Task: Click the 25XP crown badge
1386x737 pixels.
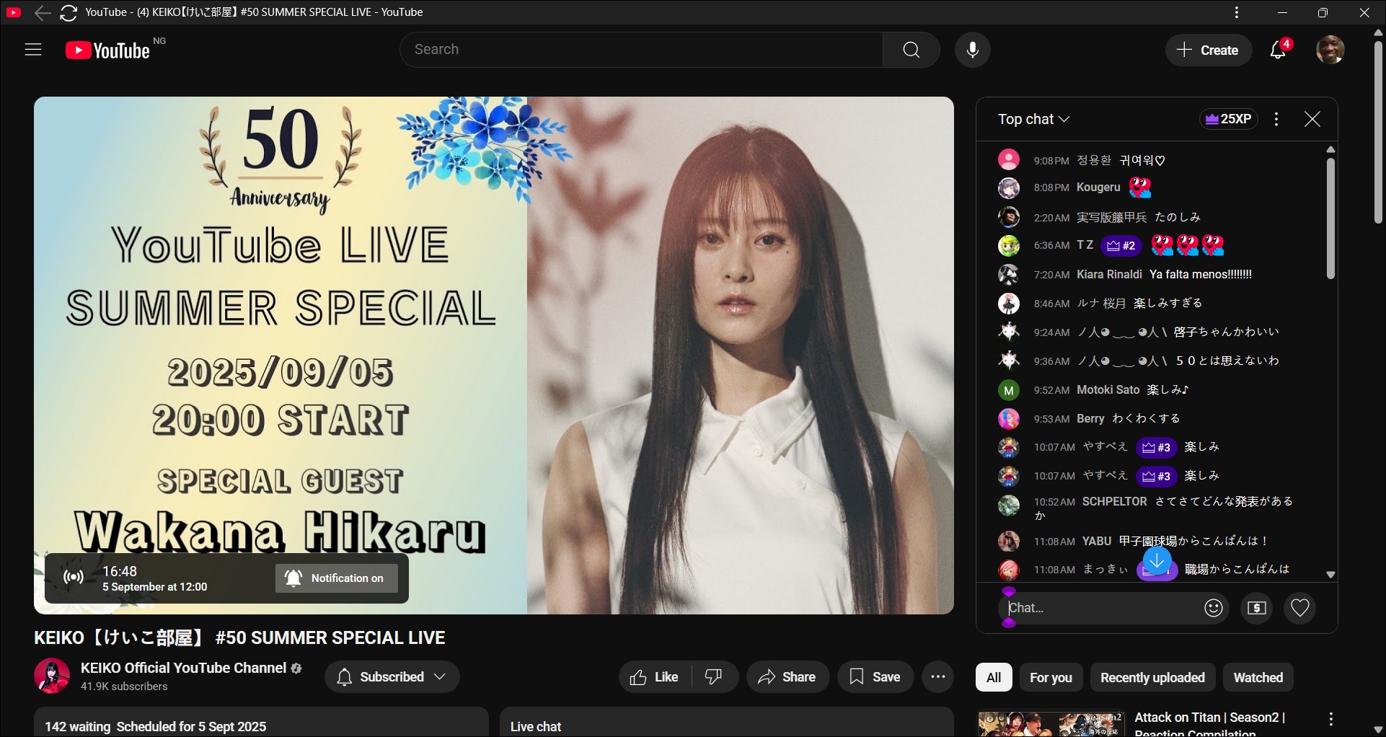Action: tap(1229, 119)
